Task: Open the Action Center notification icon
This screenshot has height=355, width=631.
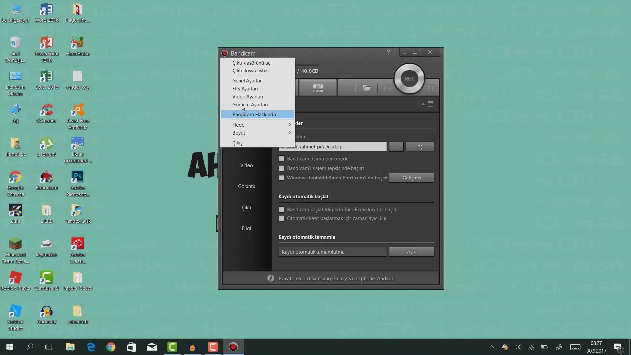Action: [618, 347]
